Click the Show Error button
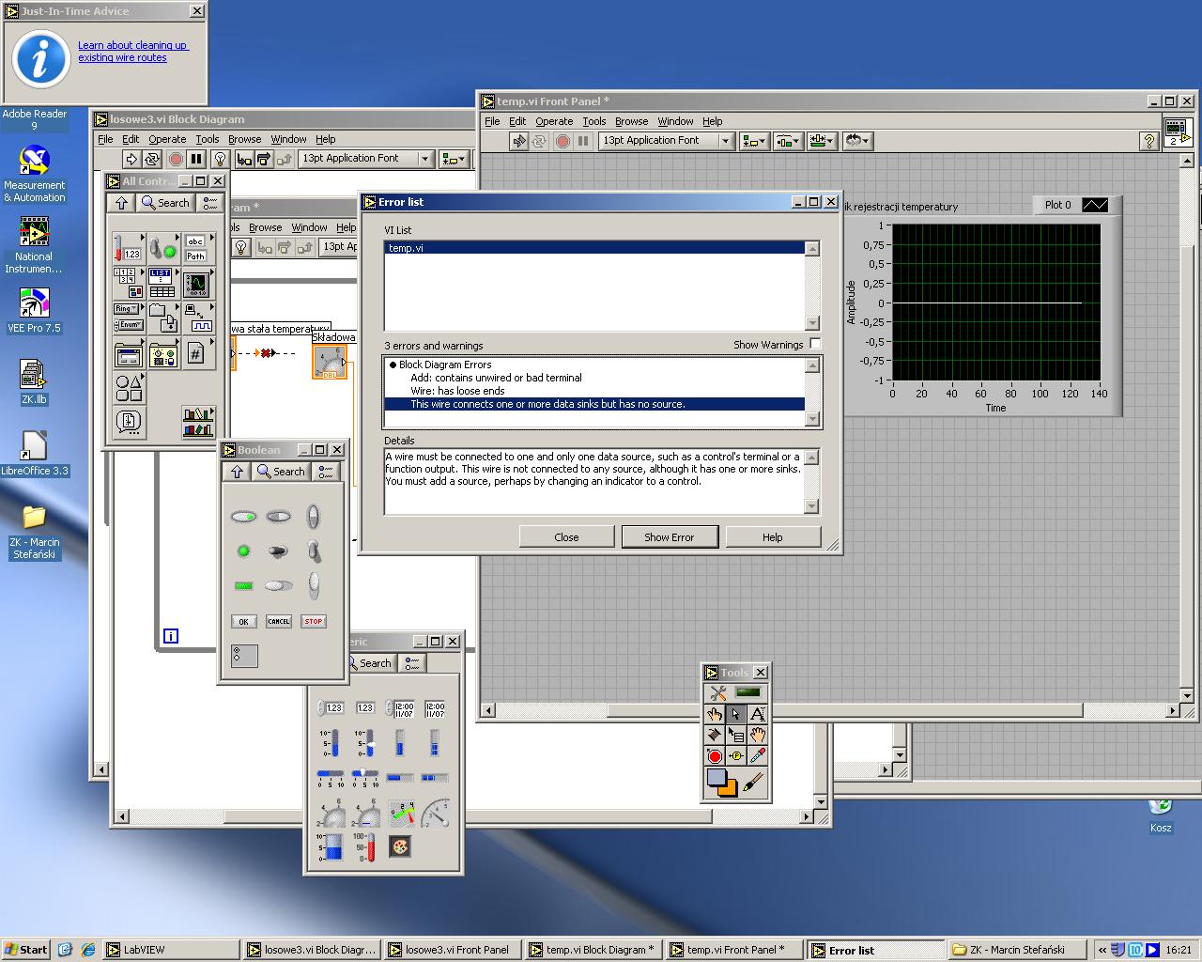1202x962 pixels. point(670,537)
